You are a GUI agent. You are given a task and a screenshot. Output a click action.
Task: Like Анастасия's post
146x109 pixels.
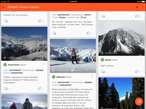click(40, 88)
